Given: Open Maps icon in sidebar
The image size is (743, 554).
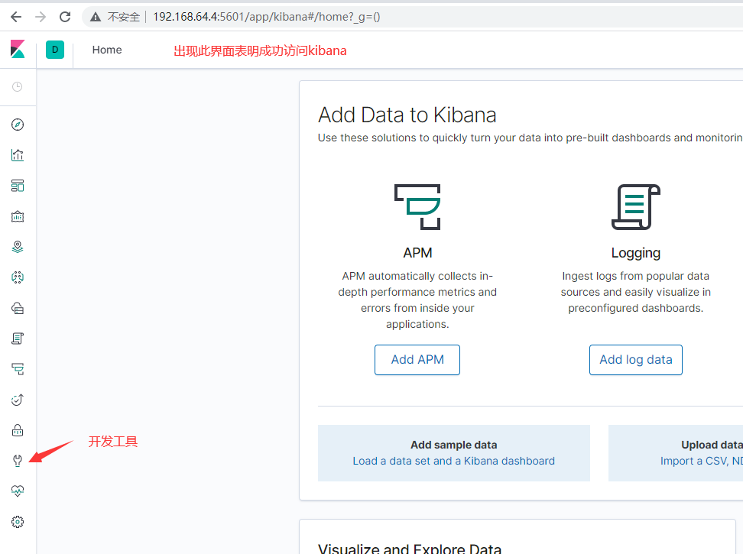Looking at the screenshot, I should point(18,247).
